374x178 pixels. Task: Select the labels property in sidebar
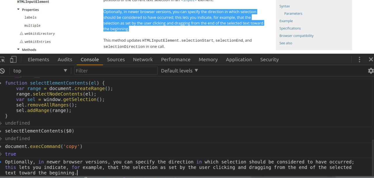click(x=30, y=17)
